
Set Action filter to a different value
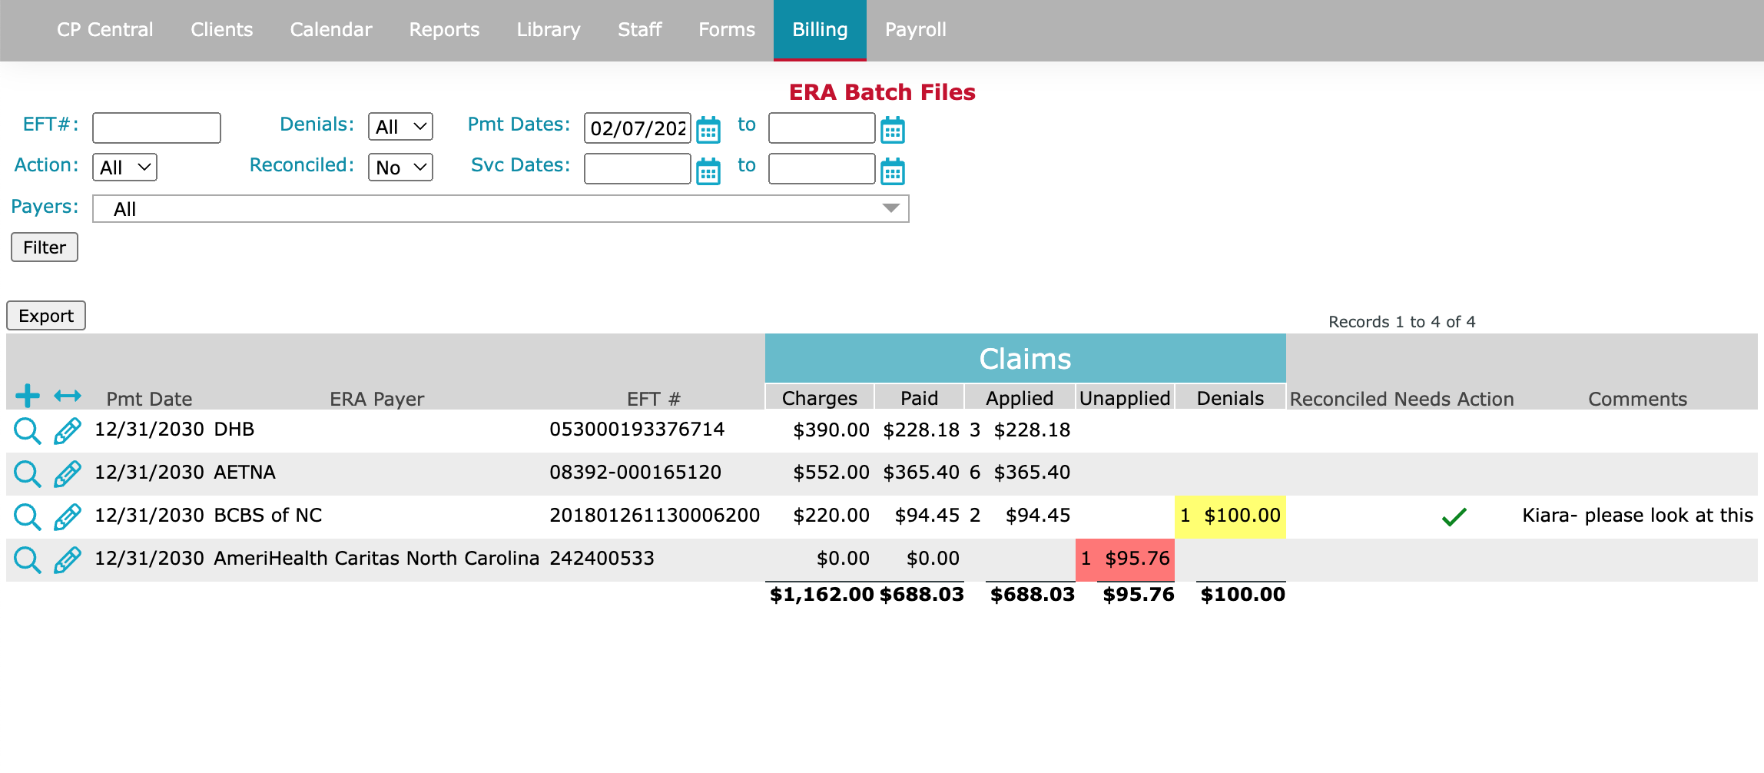pos(124,167)
